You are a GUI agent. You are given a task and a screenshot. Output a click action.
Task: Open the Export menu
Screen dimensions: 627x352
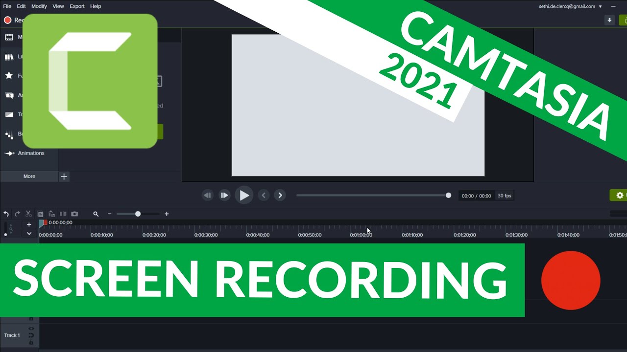tap(77, 6)
